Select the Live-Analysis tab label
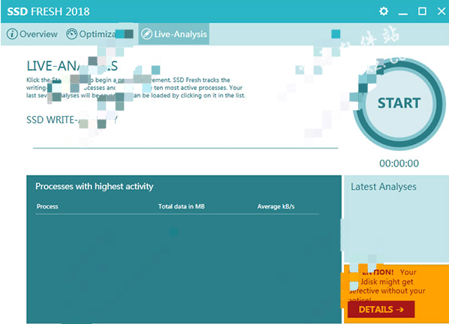The height and width of the screenshot is (324, 449). pyautogui.click(x=180, y=34)
